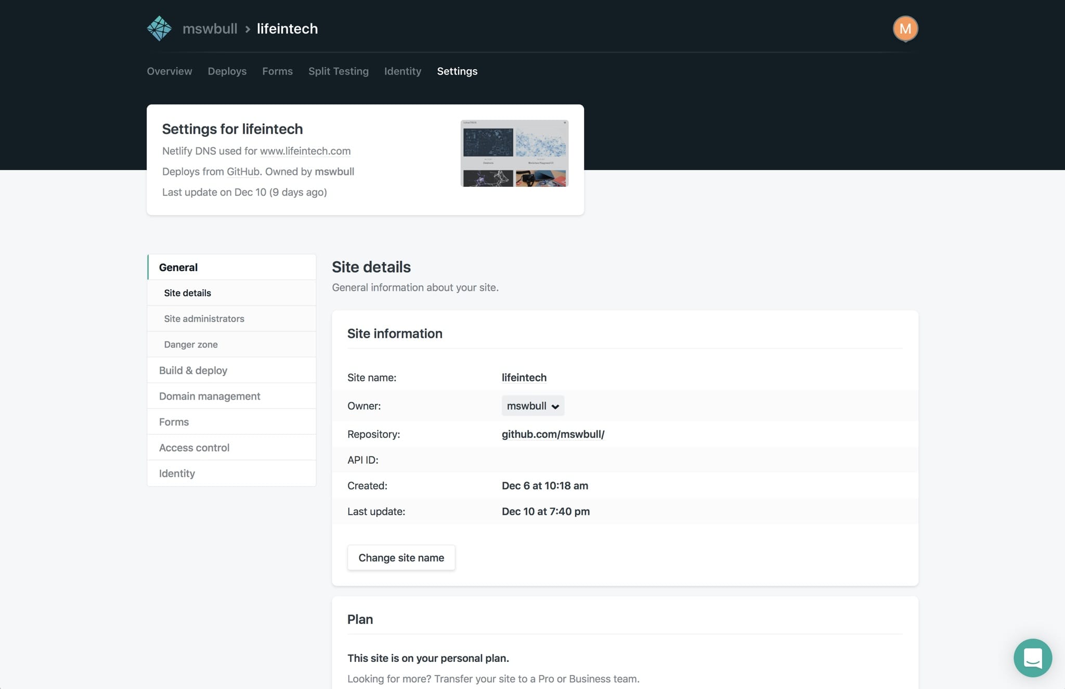Open the user profile avatar icon
The height and width of the screenshot is (689, 1065).
click(904, 27)
